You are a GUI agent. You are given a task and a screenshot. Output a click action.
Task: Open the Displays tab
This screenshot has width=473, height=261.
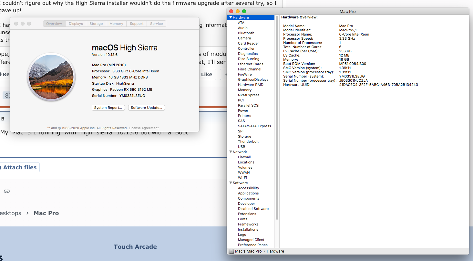pos(76,24)
